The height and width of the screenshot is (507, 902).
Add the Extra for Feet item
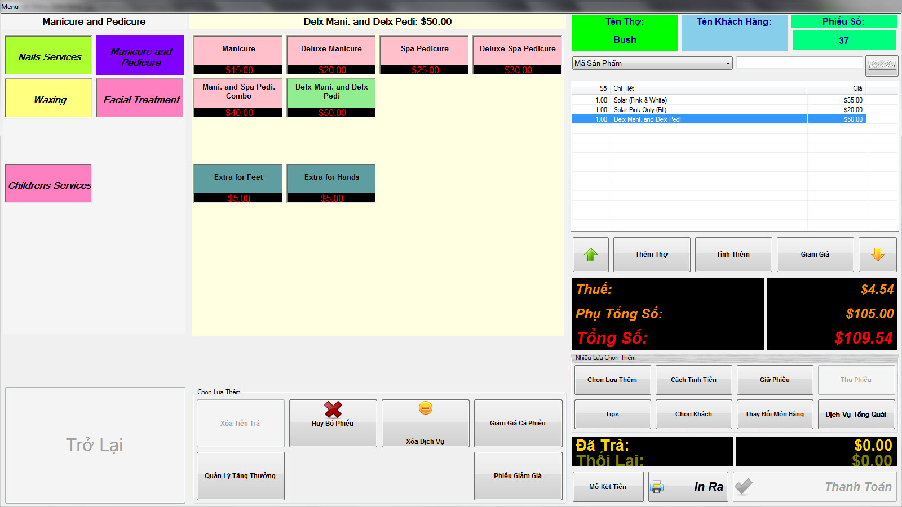tap(238, 183)
